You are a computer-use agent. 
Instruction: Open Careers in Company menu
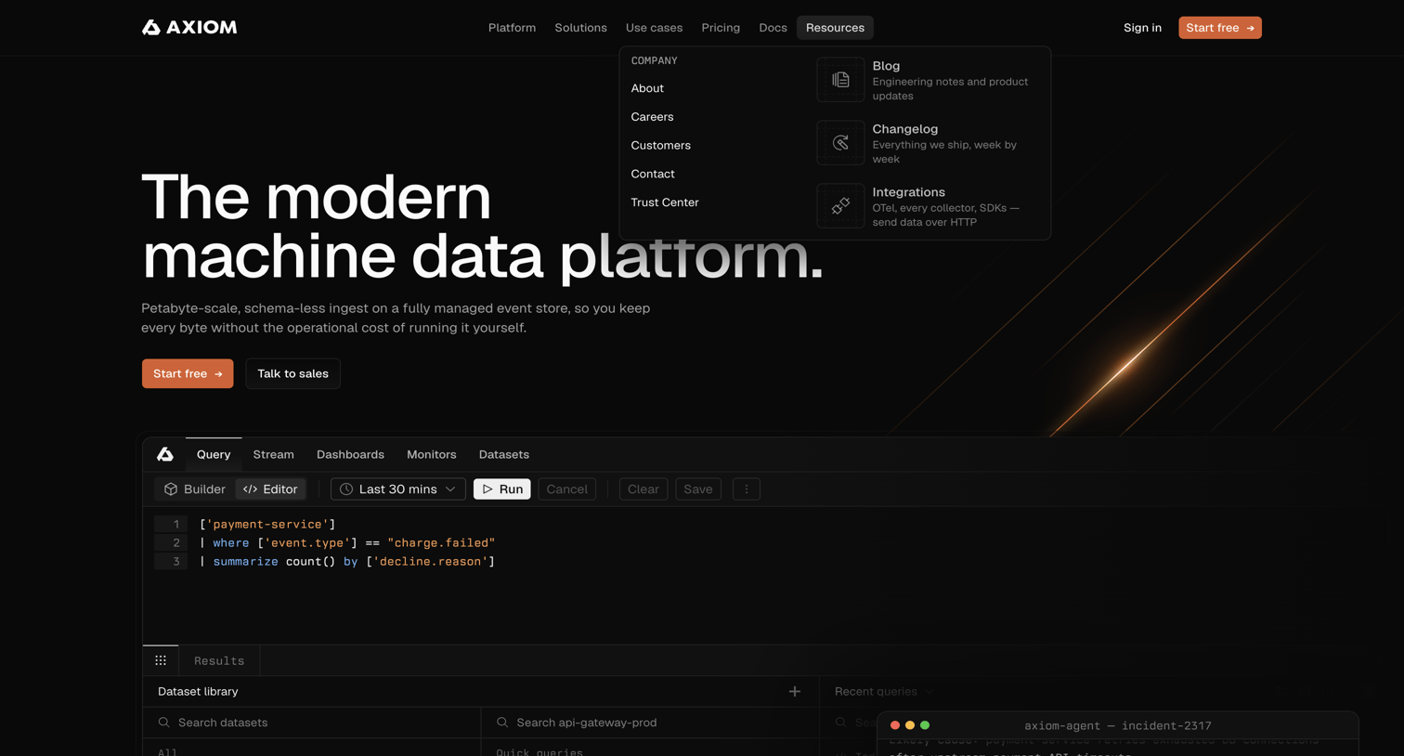(652, 117)
